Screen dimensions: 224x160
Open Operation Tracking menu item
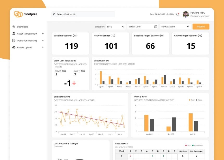coord(27,40)
